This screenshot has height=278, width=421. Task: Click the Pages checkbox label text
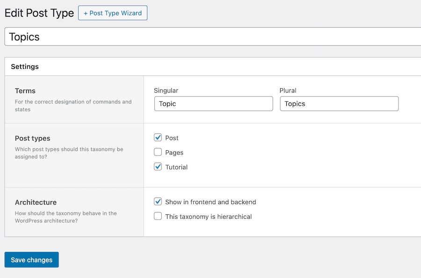coord(174,152)
